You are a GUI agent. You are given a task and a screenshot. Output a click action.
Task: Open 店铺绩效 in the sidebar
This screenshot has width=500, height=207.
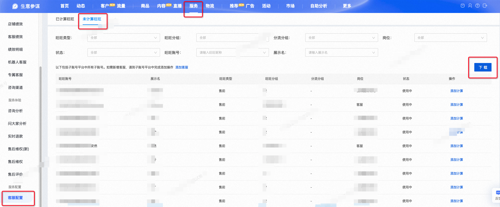coord(15,24)
